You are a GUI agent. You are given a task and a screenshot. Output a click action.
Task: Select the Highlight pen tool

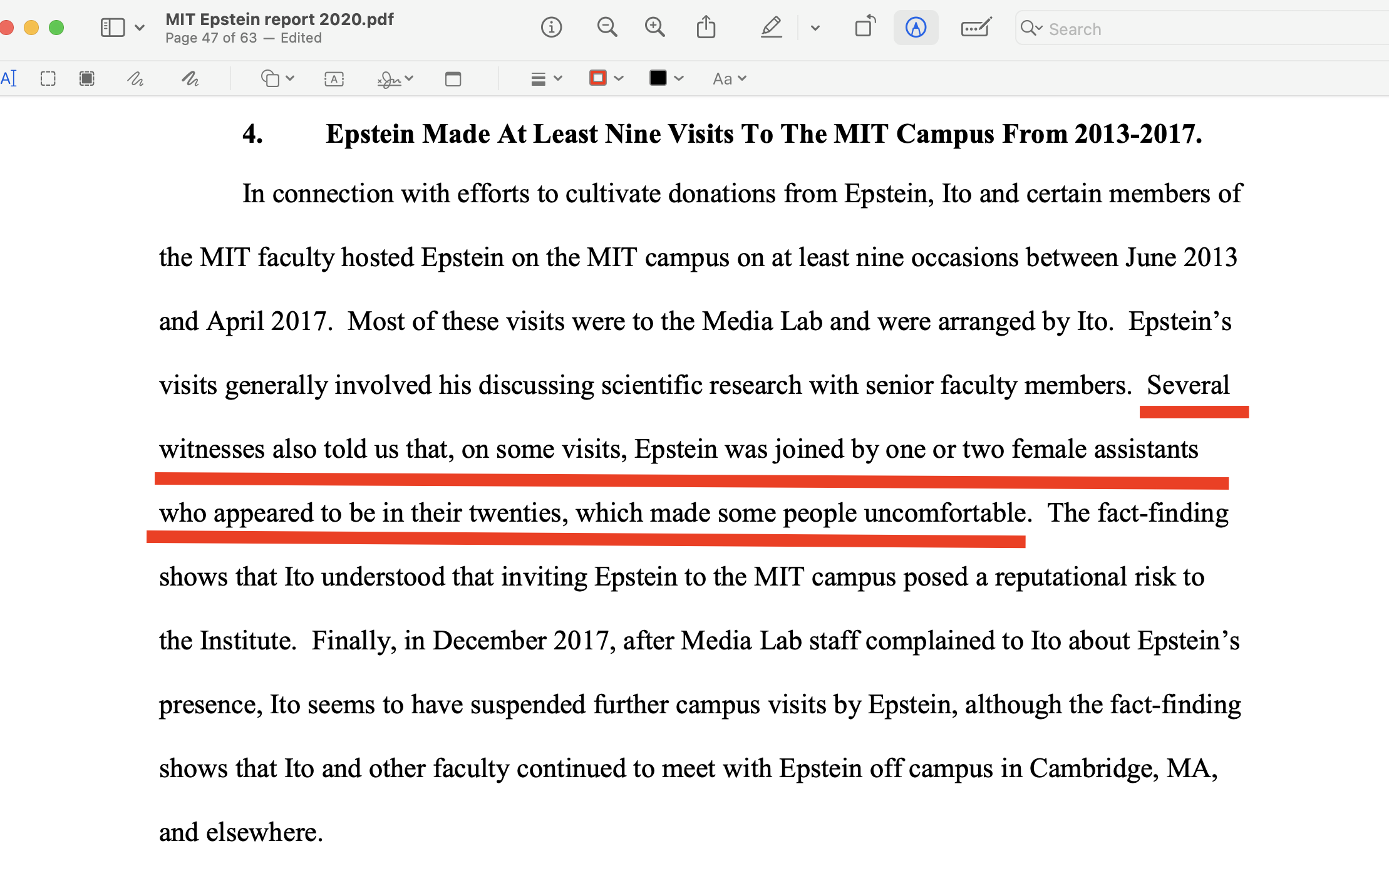point(771,28)
